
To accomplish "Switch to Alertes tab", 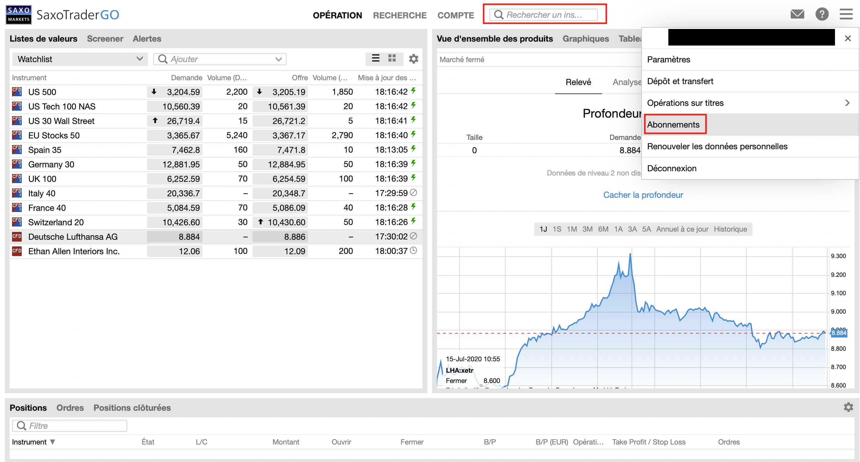I will tap(147, 39).
